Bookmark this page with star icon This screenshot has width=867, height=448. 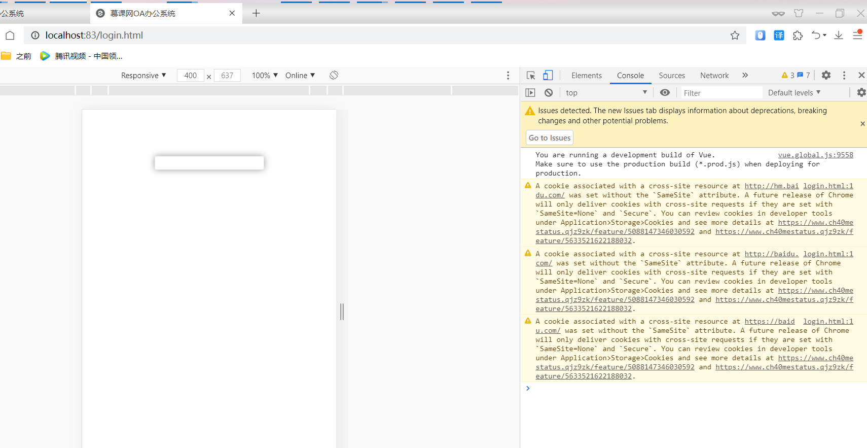click(735, 35)
